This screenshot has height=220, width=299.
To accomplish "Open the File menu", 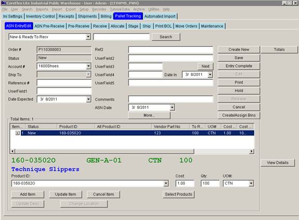I will click(x=5, y=9).
